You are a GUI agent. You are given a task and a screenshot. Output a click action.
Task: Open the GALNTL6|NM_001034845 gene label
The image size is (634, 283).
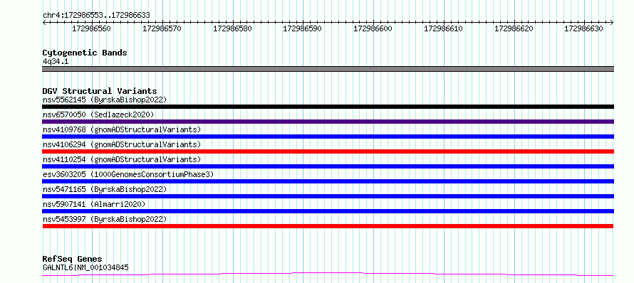85,267
